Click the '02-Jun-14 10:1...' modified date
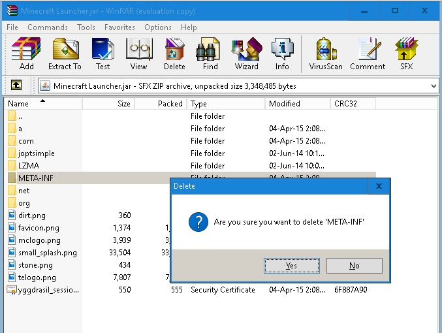Image resolution: width=442 pixels, height=333 pixels. click(x=296, y=153)
